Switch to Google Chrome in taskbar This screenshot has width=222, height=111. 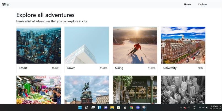pyautogui.click(x=132, y=108)
